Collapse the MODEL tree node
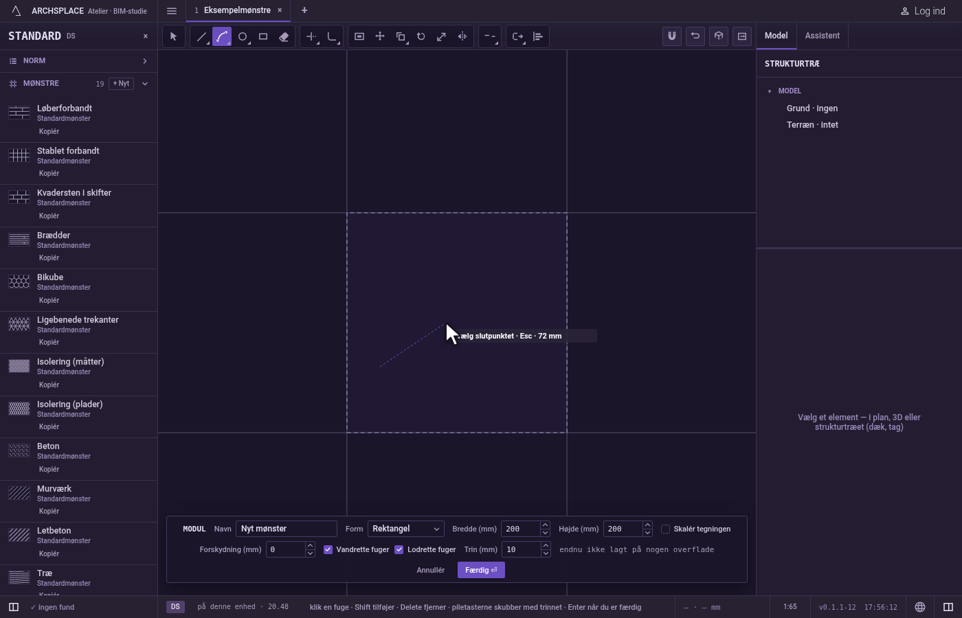 click(770, 91)
